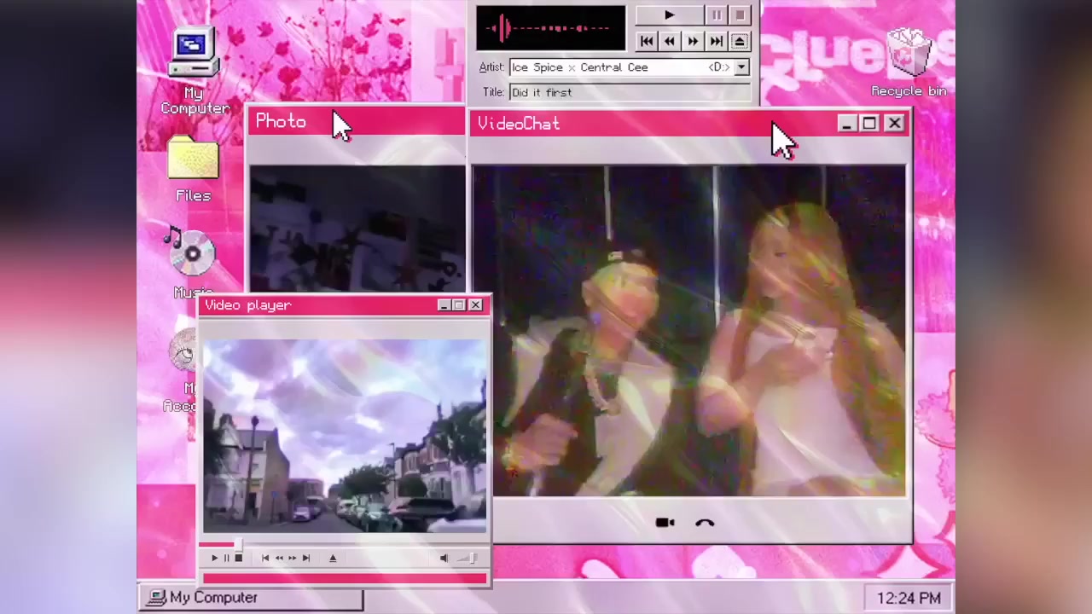Screen dimensions: 1092x614
Task: Pause playback in the Video player
Action: tap(226, 558)
